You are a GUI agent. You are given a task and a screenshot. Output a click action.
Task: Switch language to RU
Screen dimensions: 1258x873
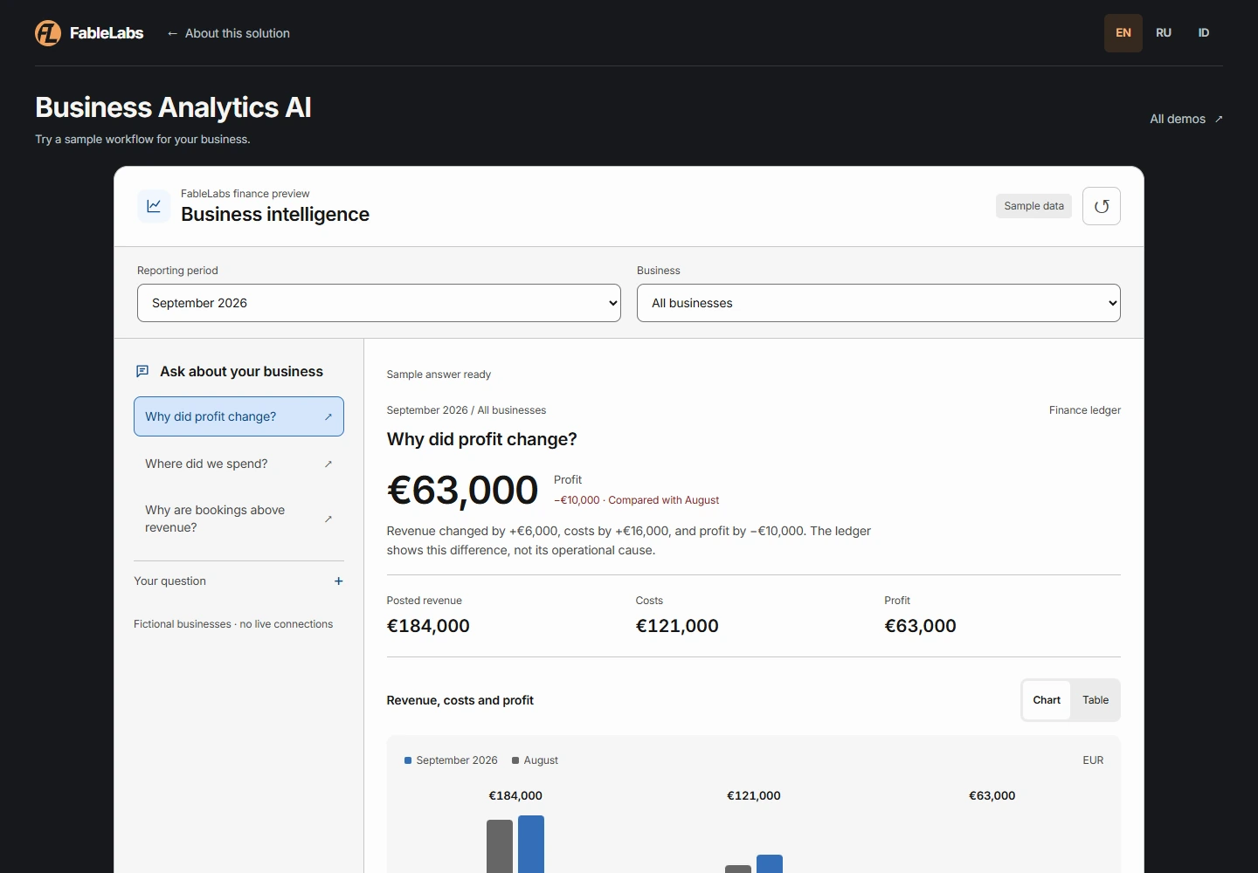pos(1164,33)
